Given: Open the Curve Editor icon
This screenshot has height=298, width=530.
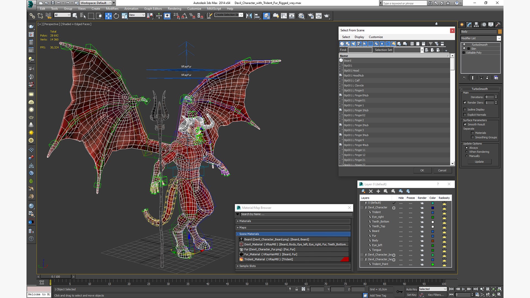Looking at the screenshot, I should click(284, 16).
